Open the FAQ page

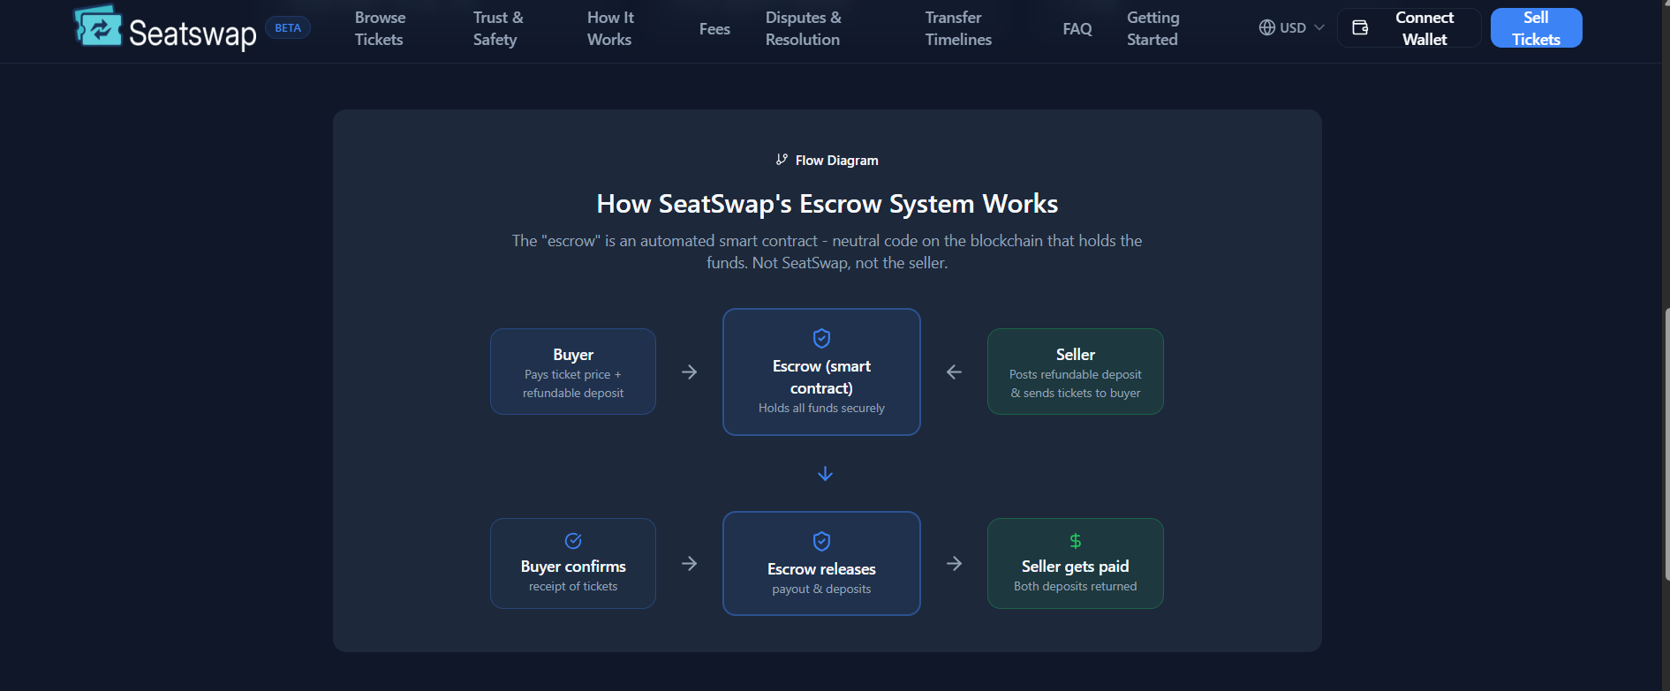pos(1077,29)
